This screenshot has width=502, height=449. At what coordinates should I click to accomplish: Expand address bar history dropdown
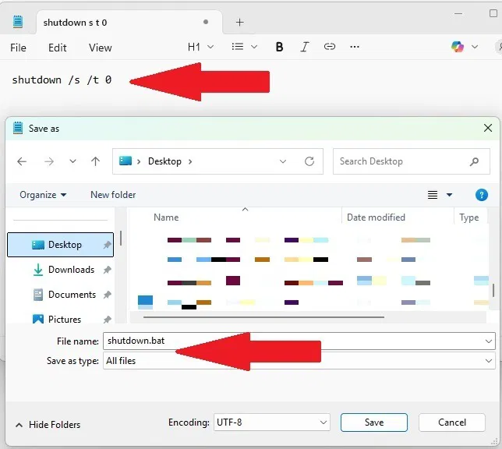[283, 161]
